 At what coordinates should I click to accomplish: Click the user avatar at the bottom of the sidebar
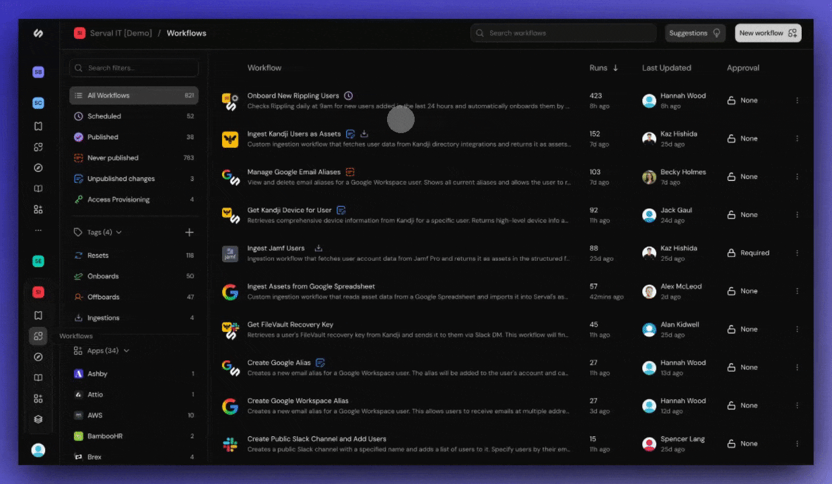[38, 450]
